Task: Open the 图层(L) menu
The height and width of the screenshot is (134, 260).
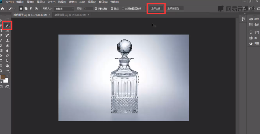Action: click(x=41, y=2)
